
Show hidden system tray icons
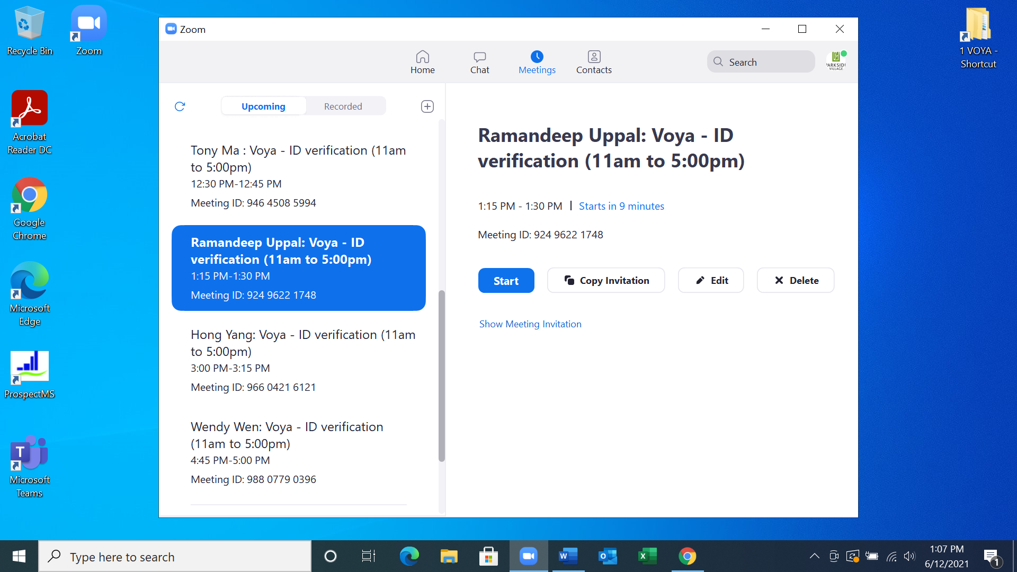815,556
